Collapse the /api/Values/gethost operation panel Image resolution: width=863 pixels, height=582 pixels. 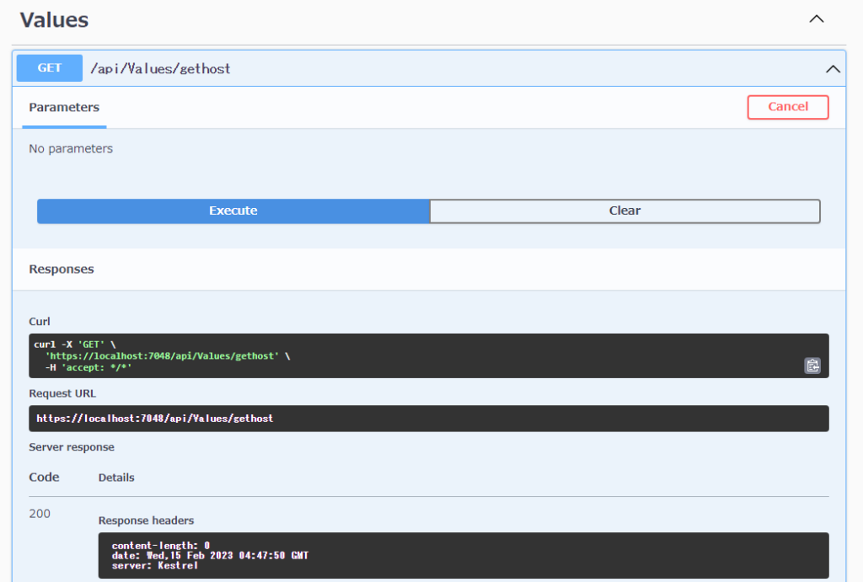click(x=833, y=68)
